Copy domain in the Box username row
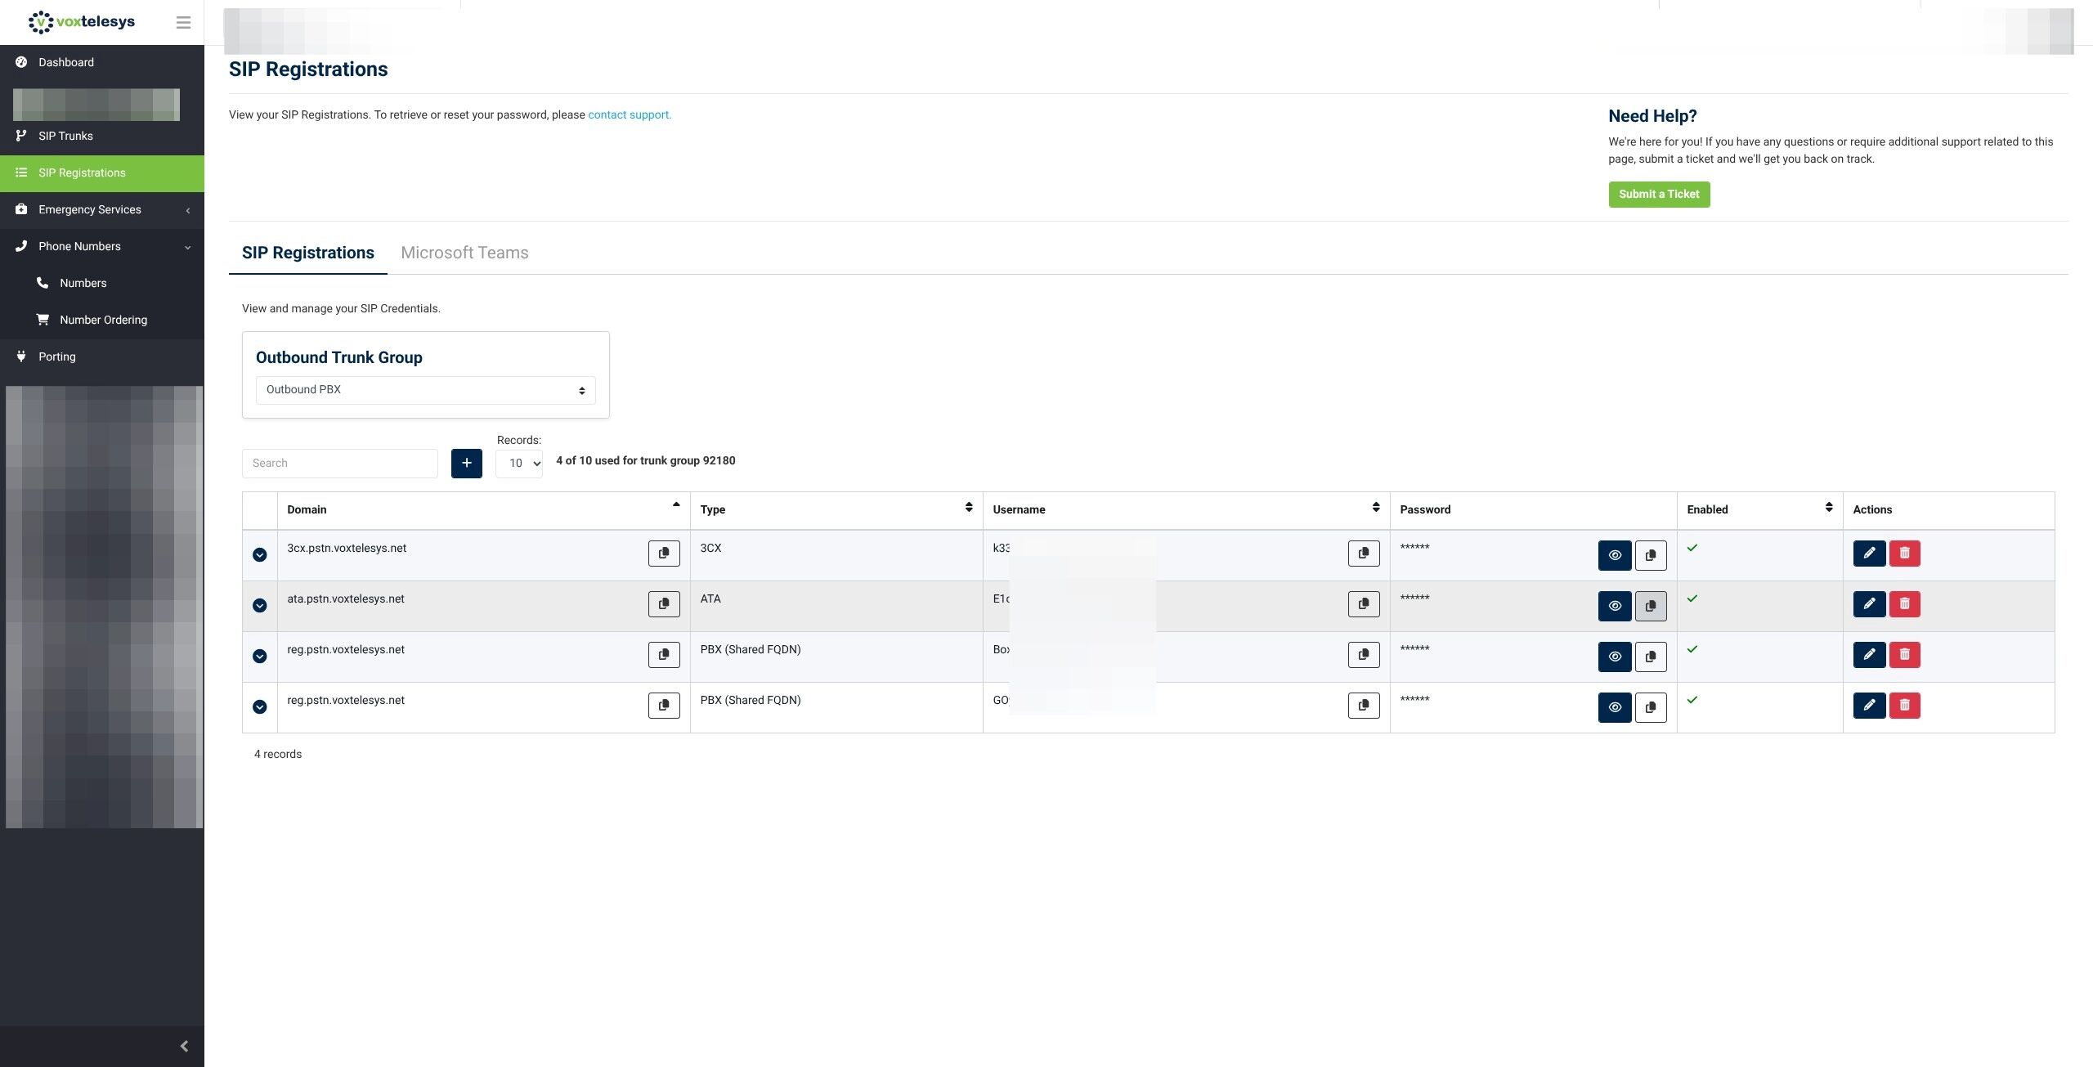This screenshot has width=2093, height=1067. click(664, 655)
